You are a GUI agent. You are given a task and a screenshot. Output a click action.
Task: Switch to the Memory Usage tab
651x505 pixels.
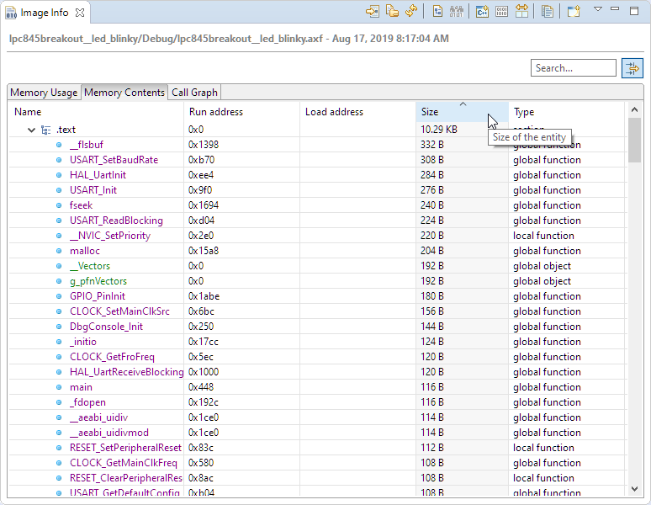click(x=44, y=93)
